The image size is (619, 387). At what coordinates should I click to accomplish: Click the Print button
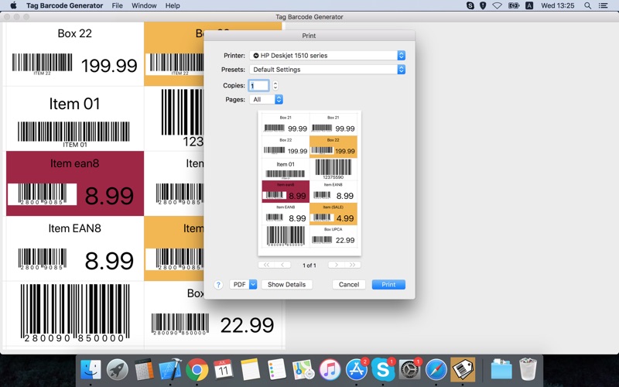(x=388, y=284)
